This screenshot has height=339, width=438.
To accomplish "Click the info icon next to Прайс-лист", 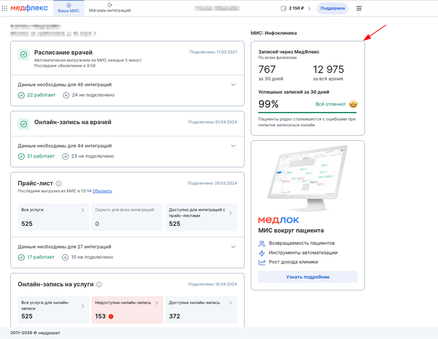I will click(58, 184).
